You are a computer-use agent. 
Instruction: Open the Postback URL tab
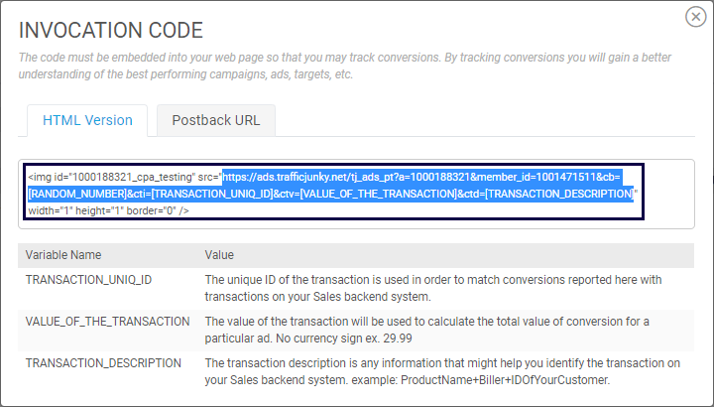coord(216,120)
